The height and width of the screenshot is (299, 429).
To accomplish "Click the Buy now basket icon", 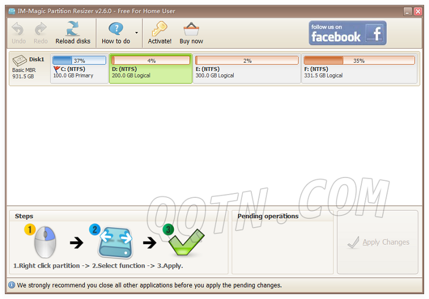I will 191,29.
